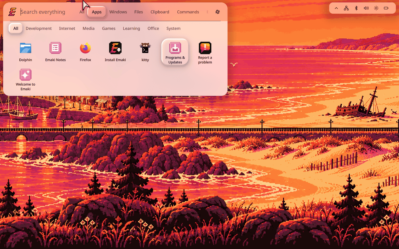Open the Emaki Notes app
This screenshot has height=249, width=399.
point(55,52)
